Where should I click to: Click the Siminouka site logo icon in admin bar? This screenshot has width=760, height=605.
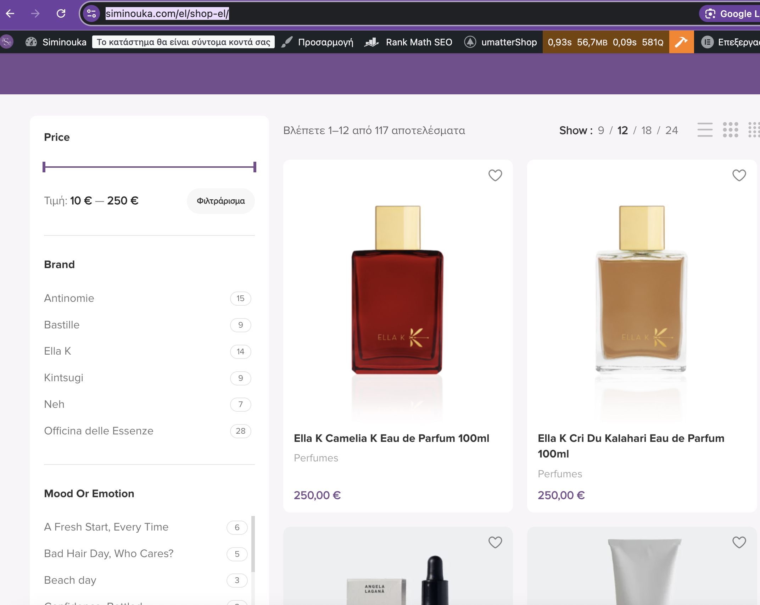pyautogui.click(x=7, y=42)
